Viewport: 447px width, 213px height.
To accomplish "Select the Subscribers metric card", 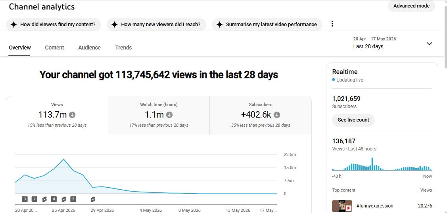I will (261, 115).
